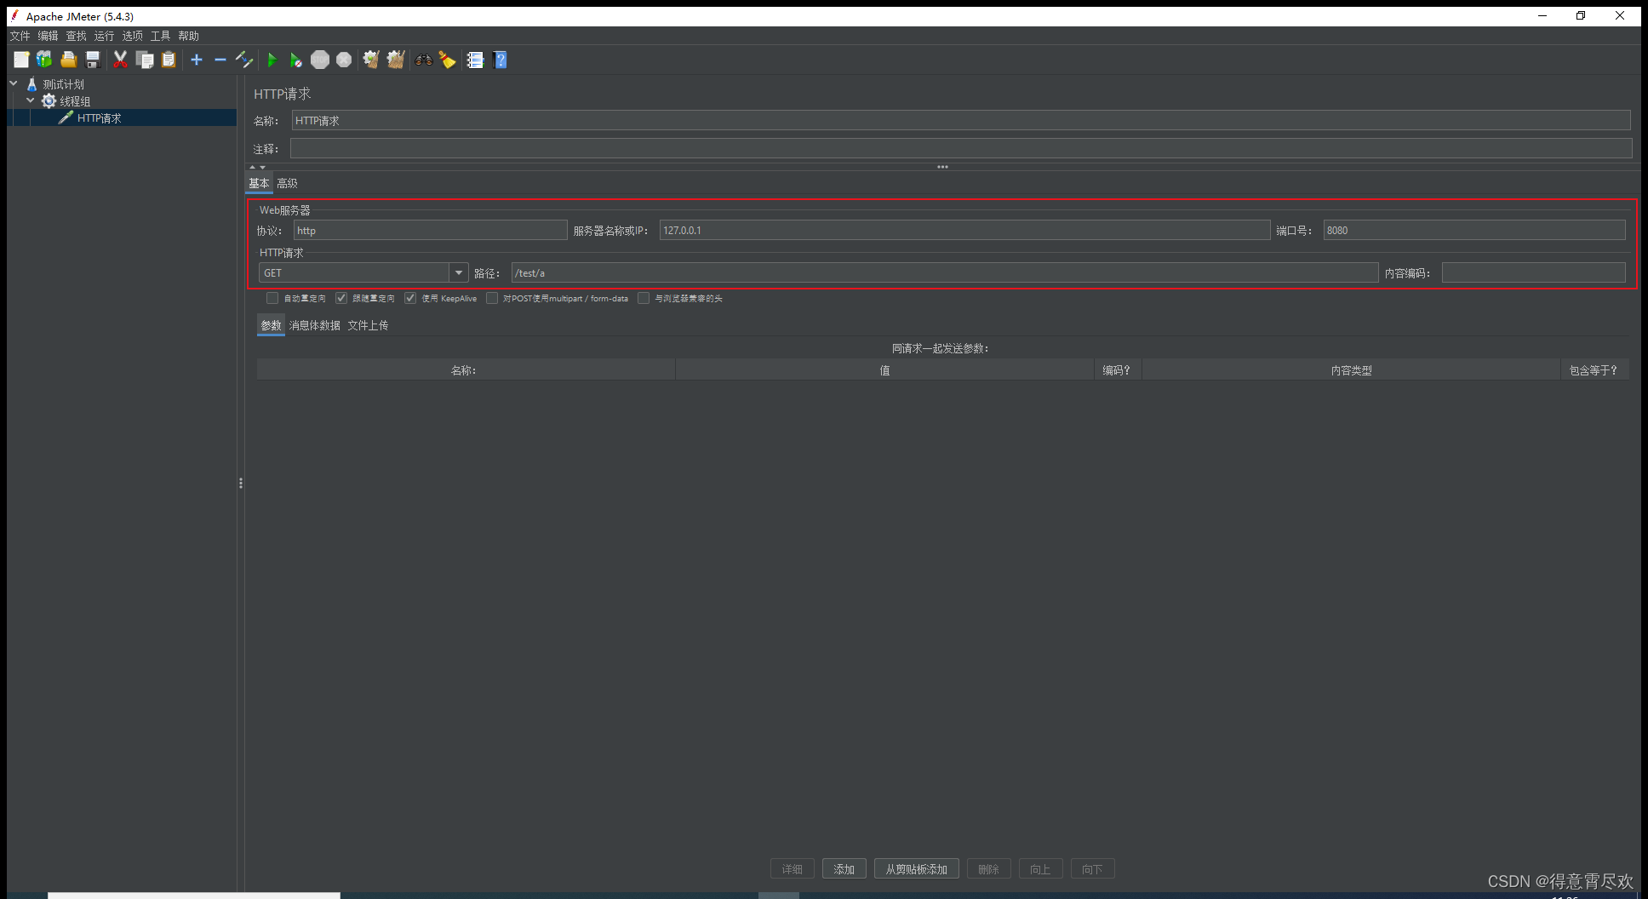Viewport: 1648px width, 899px height.
Task: Click the Stop sign icon
Action: click(x=320, y=60)
